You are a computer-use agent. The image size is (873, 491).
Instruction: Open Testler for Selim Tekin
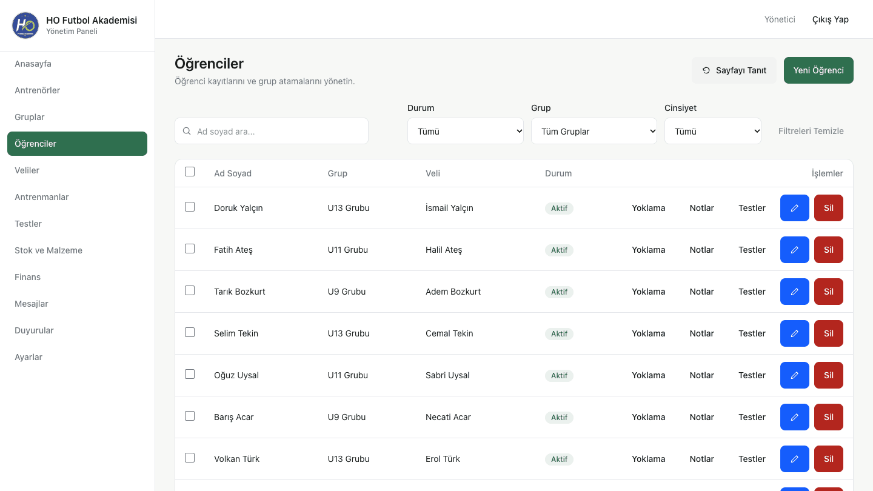752,333
